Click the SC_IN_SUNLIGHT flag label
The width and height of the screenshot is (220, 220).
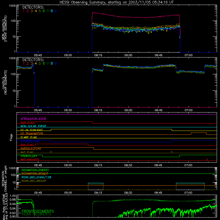(32, 130)
